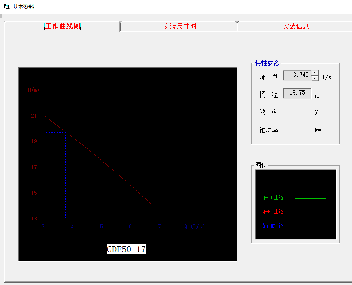Click the 流量 label
Screen dimensions: 352x285
click(x=268, y=77)
